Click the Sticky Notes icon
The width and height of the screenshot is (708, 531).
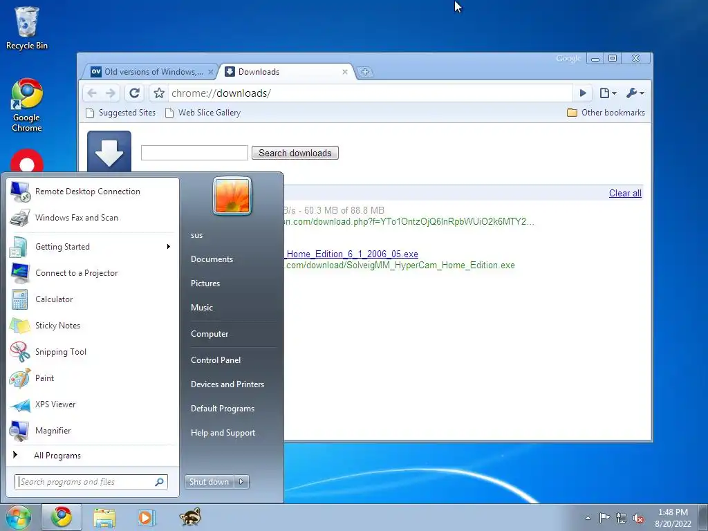pos(20,326)
